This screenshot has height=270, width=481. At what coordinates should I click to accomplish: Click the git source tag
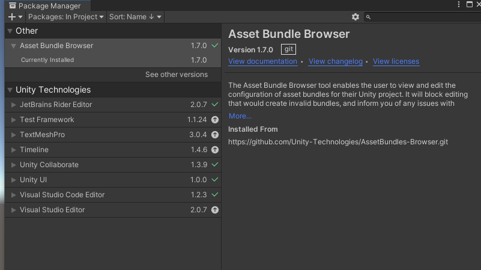pyautogui.click(x=288, y=49)
